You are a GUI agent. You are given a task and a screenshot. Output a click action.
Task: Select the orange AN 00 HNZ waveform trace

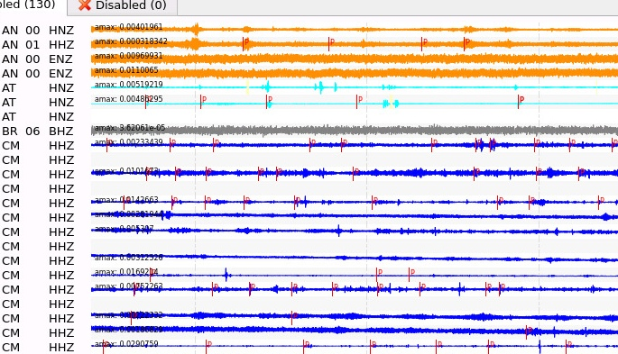[x=355, y=29]
